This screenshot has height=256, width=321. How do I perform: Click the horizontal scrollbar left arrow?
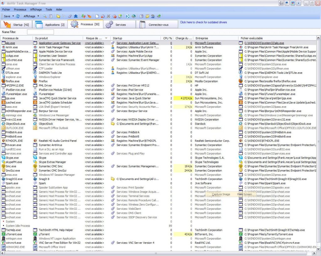[2, 253]
